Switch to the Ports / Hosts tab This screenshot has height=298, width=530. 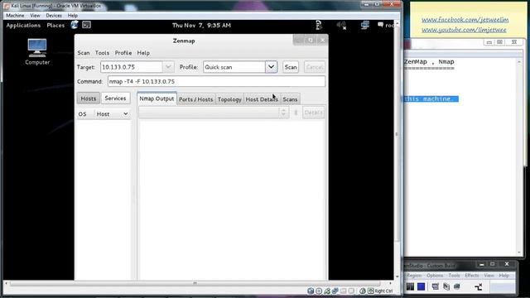click(x=196, y=99)
